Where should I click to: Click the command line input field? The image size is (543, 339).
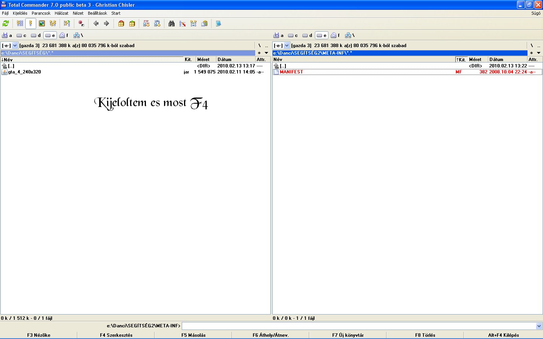click(358, 326)
